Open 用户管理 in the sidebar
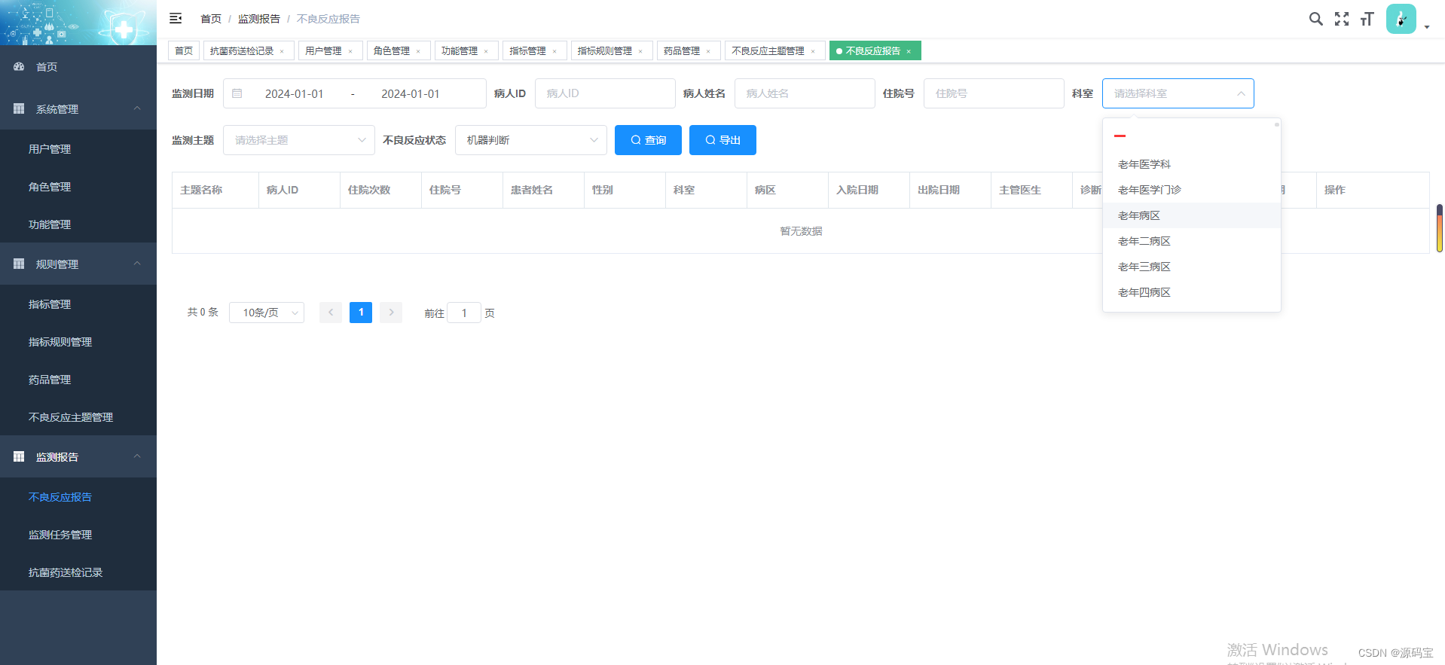Image resolution: width=1445 pixels, height=665 pixels. tap(78, 149)
